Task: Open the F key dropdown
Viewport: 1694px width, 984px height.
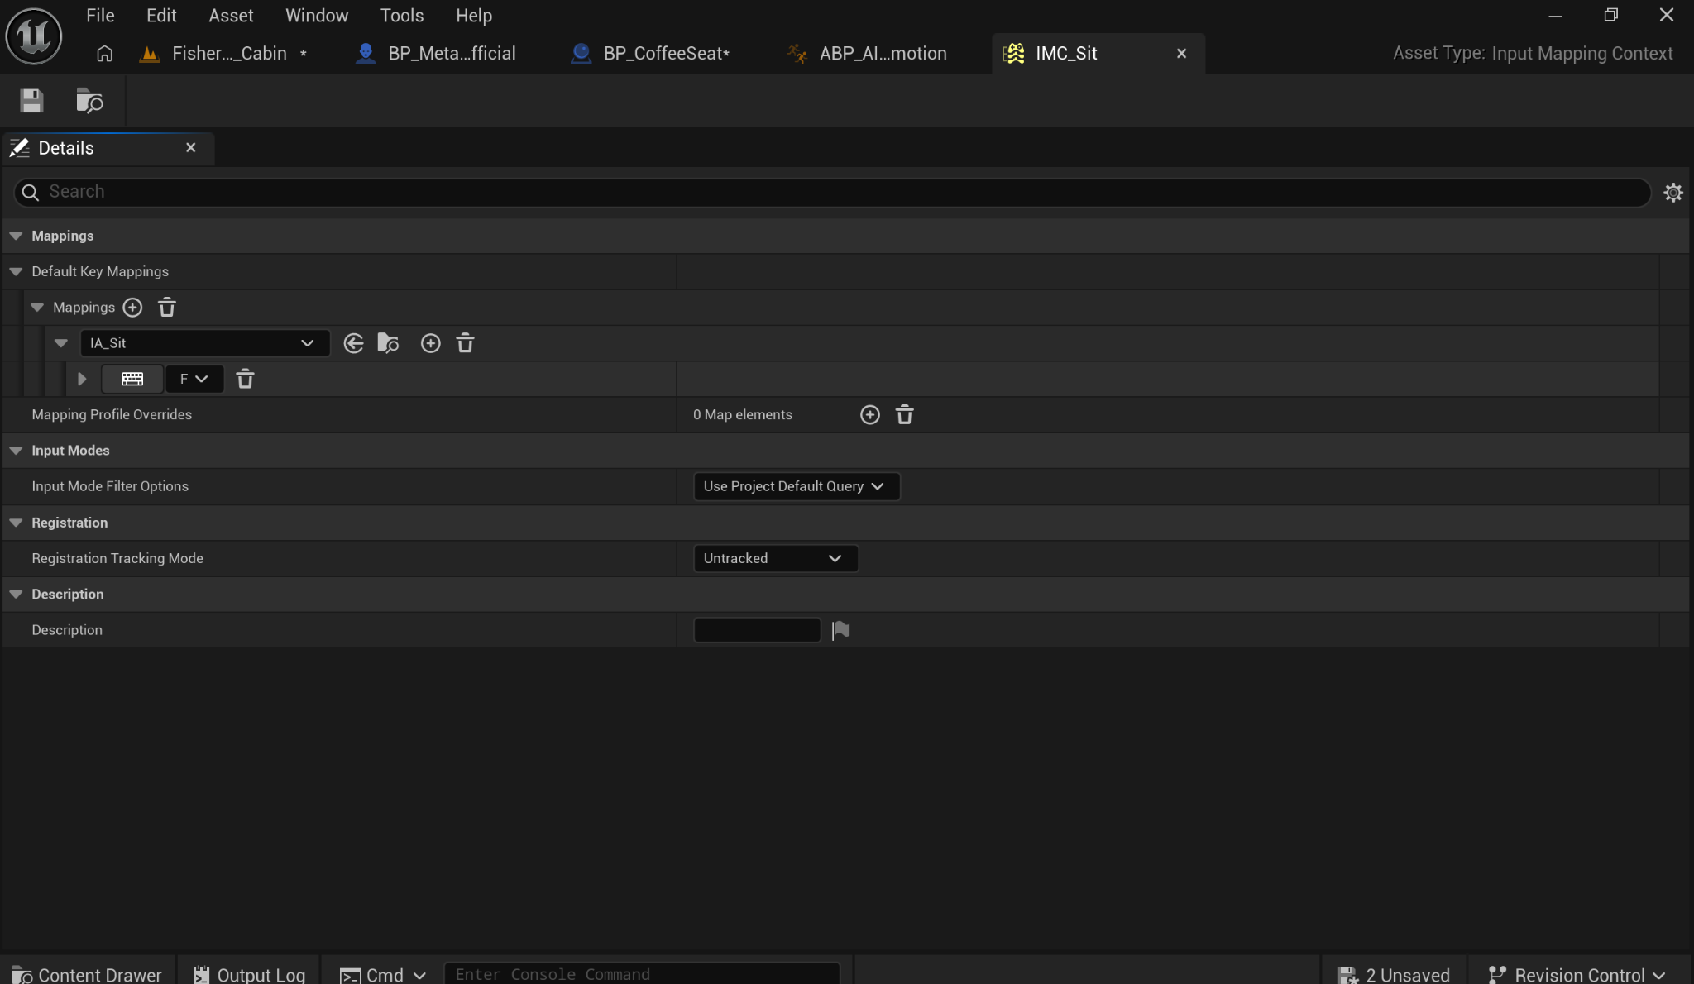Action: coord(194,379)
